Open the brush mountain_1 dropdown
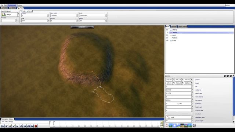Screen dimensions: 235x132 (93, 15)
